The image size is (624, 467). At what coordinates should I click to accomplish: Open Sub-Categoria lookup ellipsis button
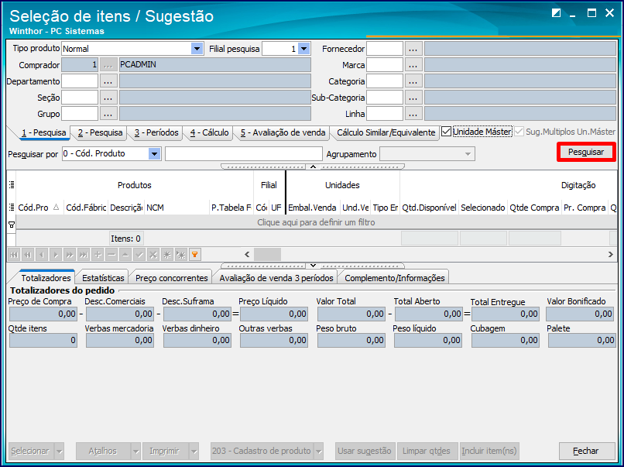413,98
